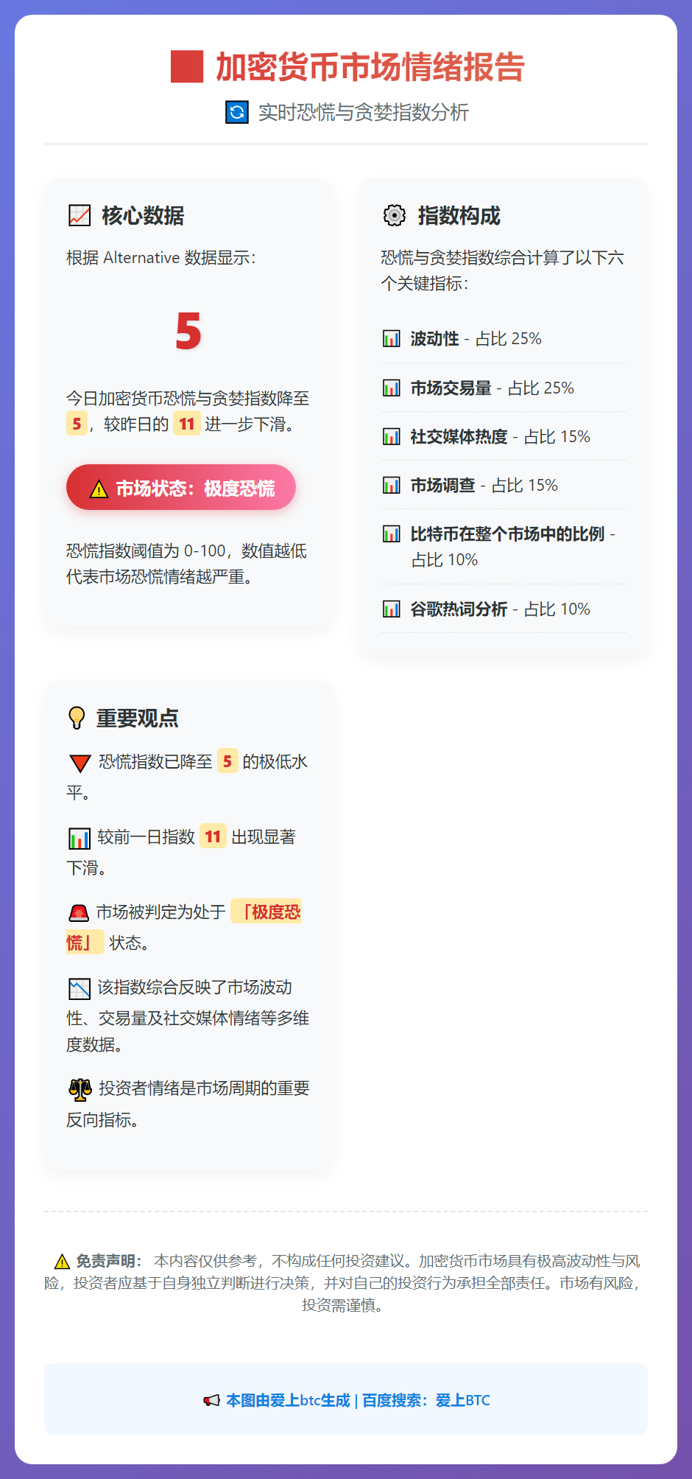Click the subtitle 实时恐慌与贪婪指数分析
The height and width of the screenshot is (1479, 692).
click(364, 112)
